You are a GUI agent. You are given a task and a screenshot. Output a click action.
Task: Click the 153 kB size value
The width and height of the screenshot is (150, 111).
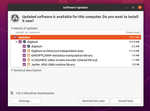136,64
